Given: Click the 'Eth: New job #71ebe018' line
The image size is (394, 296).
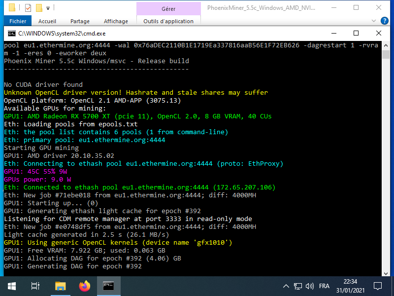Looking at the screenshot, I should [x=130, y=195].
